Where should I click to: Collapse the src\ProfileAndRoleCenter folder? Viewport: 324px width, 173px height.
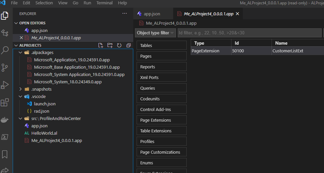click(x=20, y=119)
